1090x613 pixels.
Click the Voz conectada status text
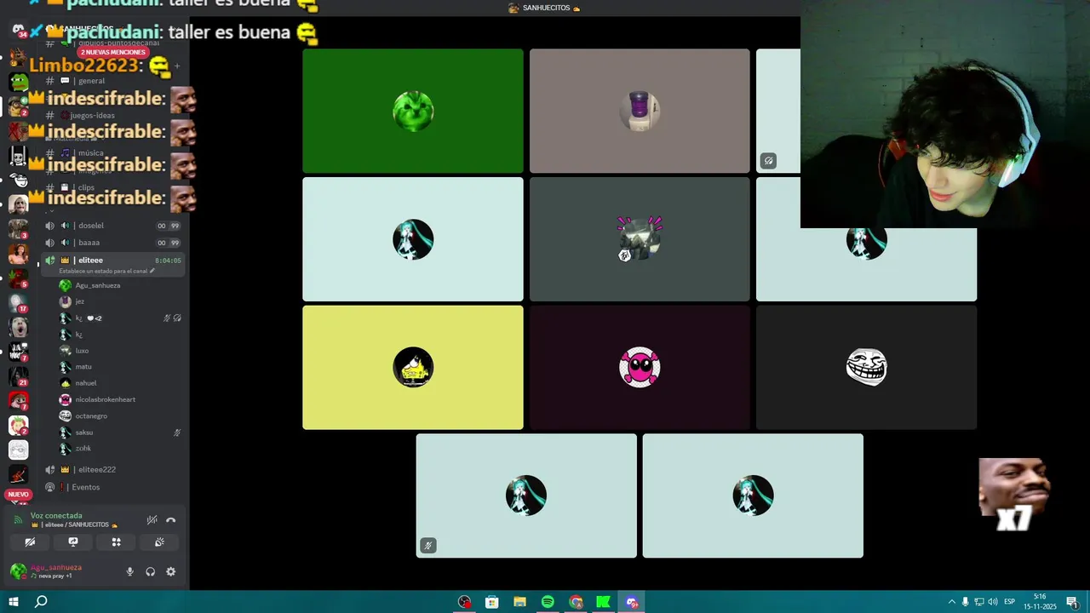click(56, 516)
